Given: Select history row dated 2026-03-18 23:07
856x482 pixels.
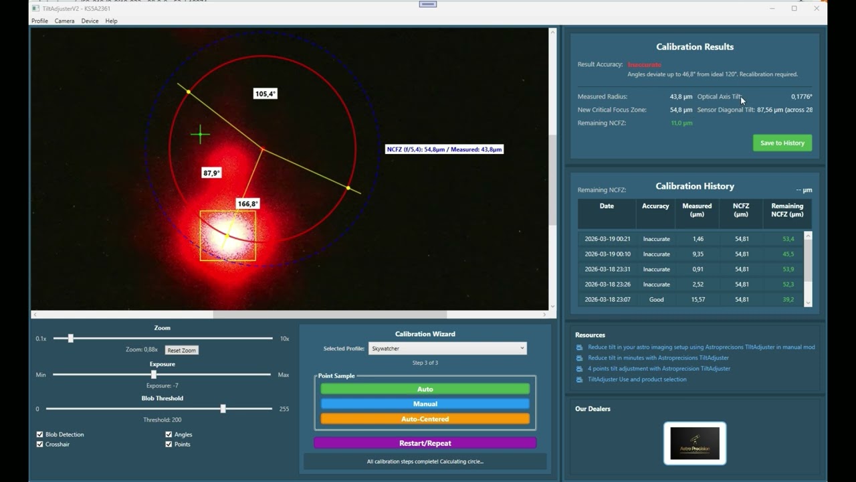Looking at the screenshot, I should 691,299.
